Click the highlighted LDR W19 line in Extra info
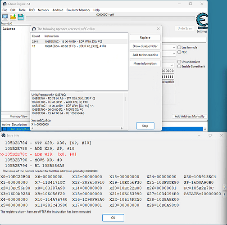Viewport: 227px width, 225px height. (x=41, y=154)
